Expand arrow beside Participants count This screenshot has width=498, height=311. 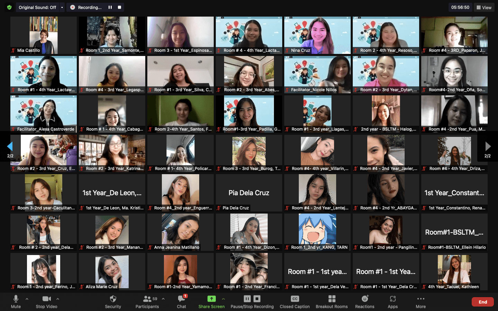[x=163, y=299]
